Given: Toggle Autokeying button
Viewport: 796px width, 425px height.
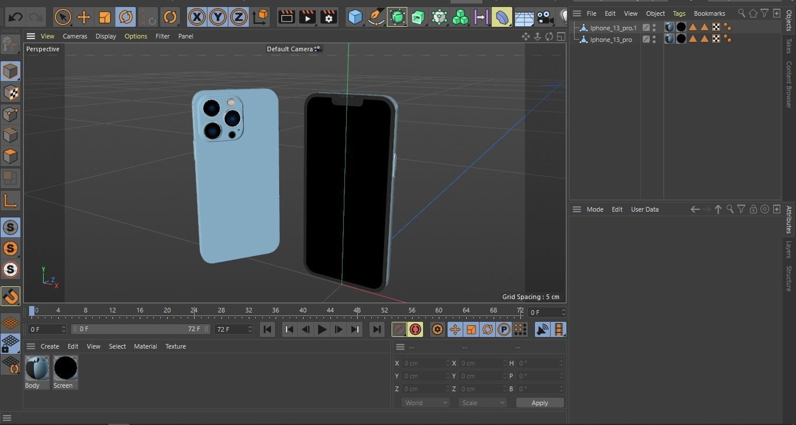Looking at the screenshot, I should (415, 329).
